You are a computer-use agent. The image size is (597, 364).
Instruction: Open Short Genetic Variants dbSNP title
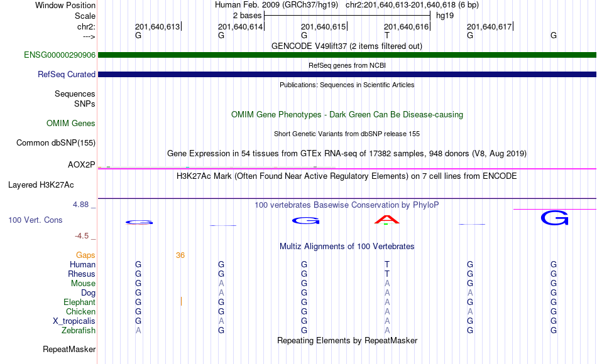click(x=347, y=134)
